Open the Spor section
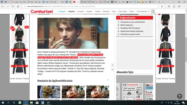The width and height of the screenshot is (187, 105). pos(114,11)
